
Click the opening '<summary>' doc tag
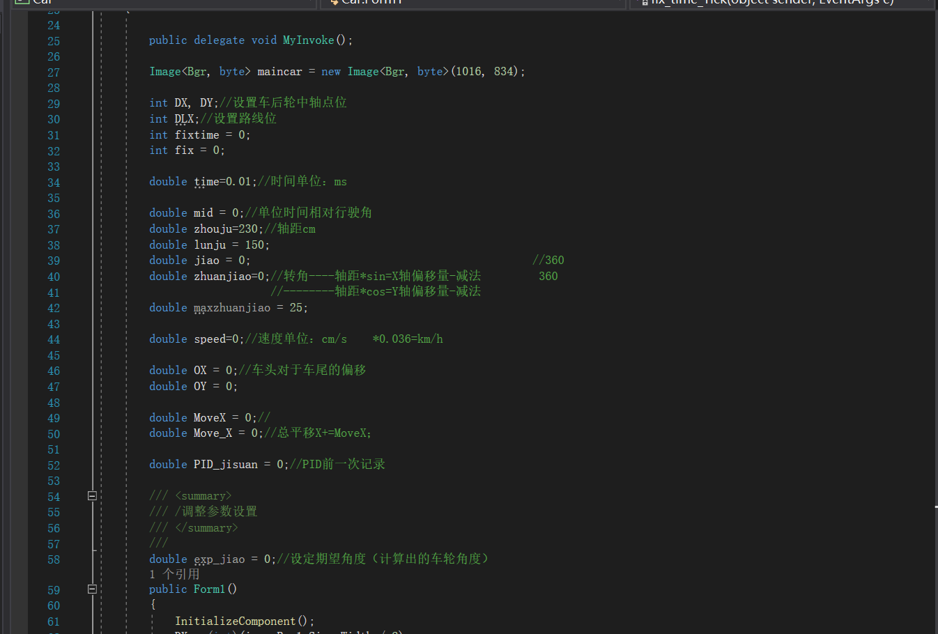point(203,496)
